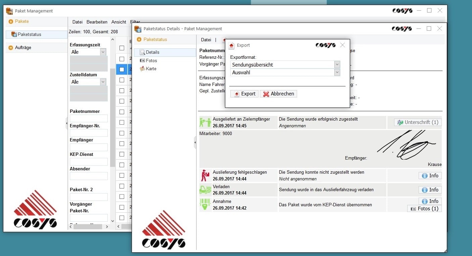Close the Export dialog with its X
The image size is (472, 256).
tap(342, 45)
